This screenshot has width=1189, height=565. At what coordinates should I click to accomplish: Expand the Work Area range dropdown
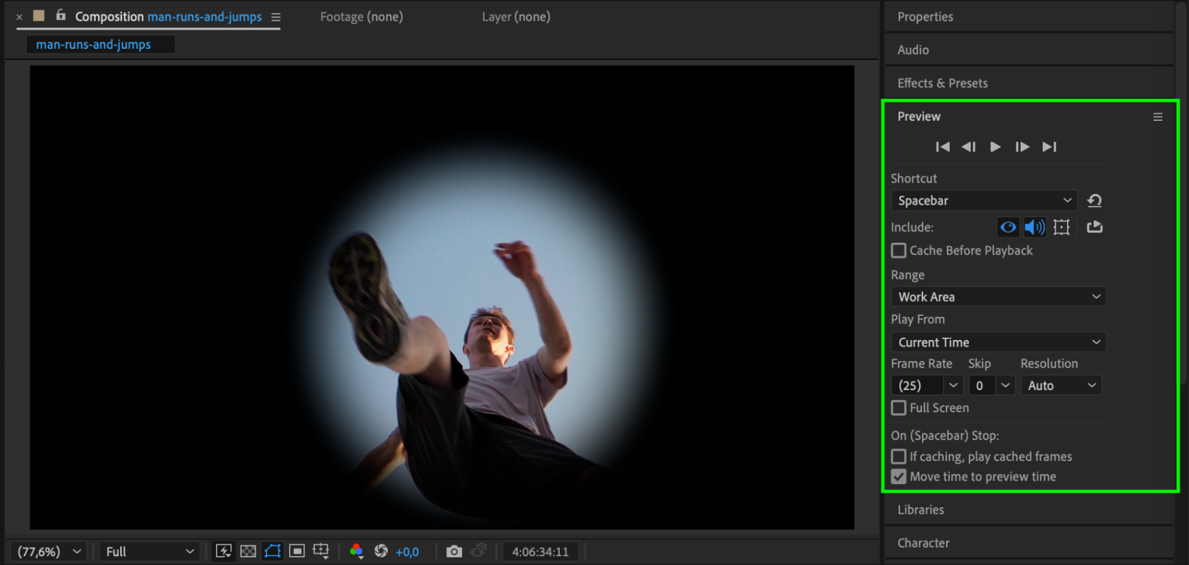click(998, 297)
